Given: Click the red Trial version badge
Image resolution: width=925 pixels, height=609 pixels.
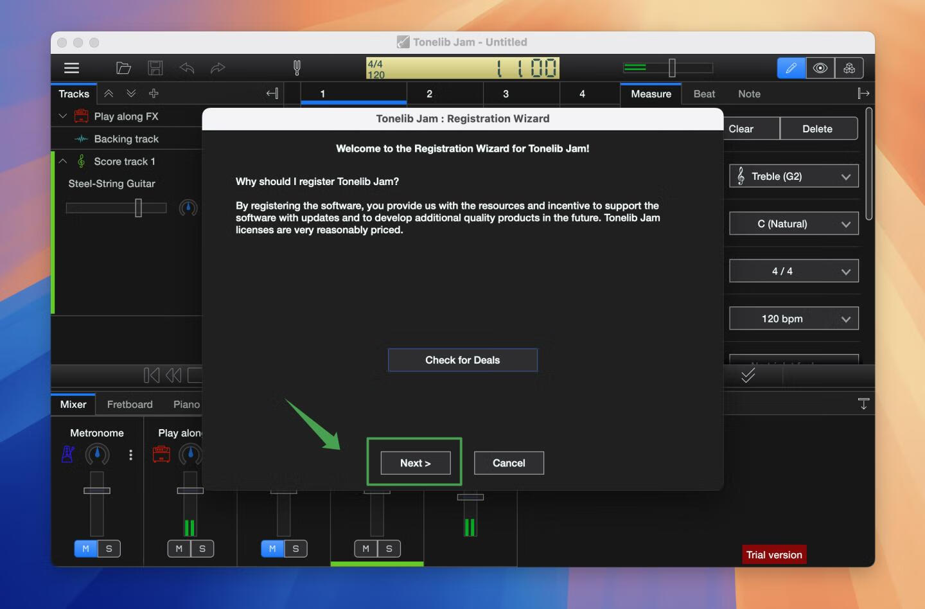Looking at the screenshot, I should click(774, 555).
